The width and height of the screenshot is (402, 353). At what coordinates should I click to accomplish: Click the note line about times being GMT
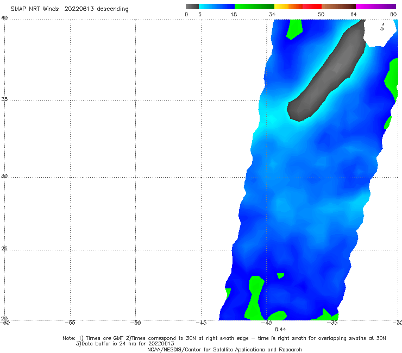(x=224, y=338)
